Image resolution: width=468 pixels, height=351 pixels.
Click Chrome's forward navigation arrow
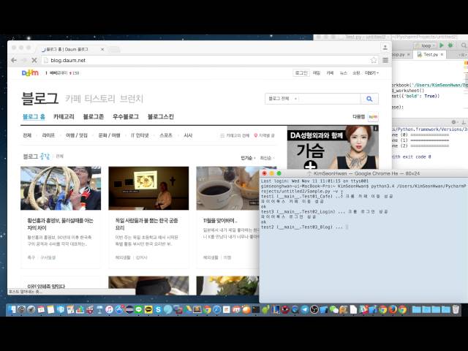[24, 60]
